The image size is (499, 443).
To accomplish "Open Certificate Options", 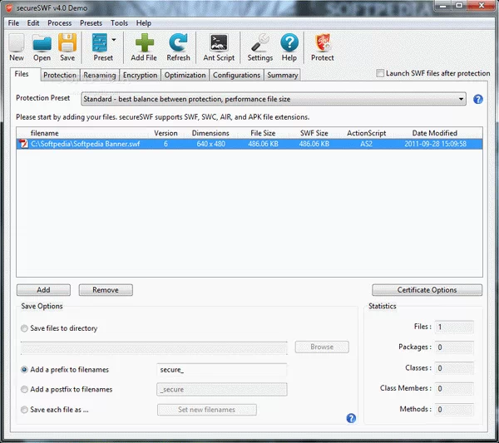I will click(427, 290).
